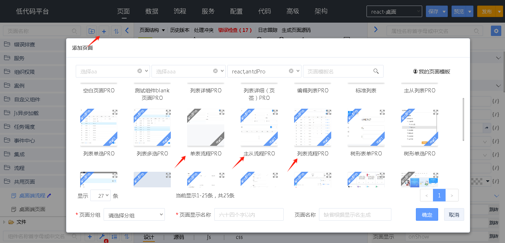Click the search icon in page name box
Screen dimensions: 505x243
75,31
